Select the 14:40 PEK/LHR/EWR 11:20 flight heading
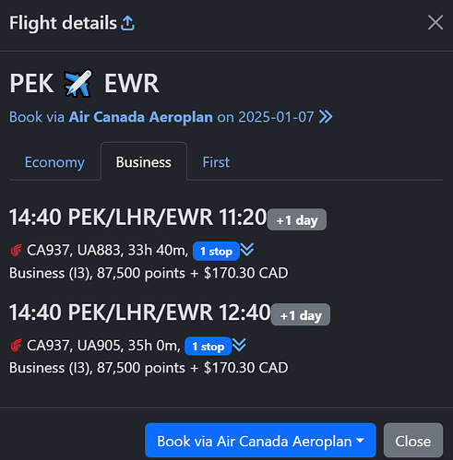This screenshot has height=460, width=453. (x=137, y=218)
